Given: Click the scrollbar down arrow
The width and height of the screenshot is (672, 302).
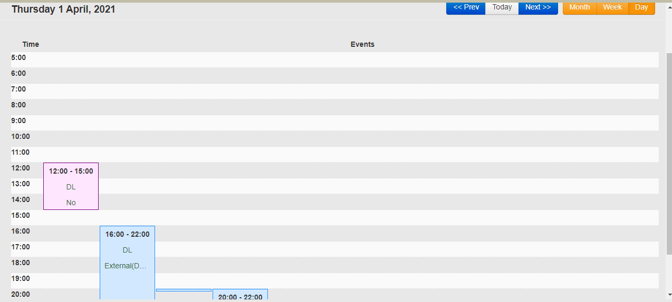Looking at the screenshot, I should click(669, 294).
